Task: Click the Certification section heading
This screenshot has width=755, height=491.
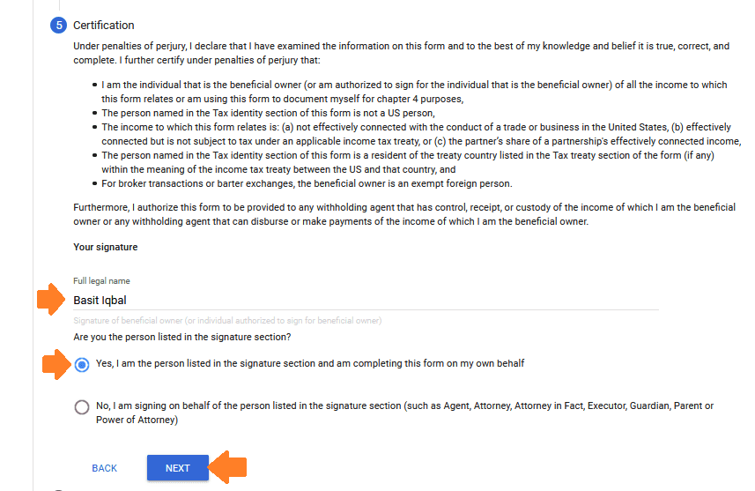Action: (104, 26)
